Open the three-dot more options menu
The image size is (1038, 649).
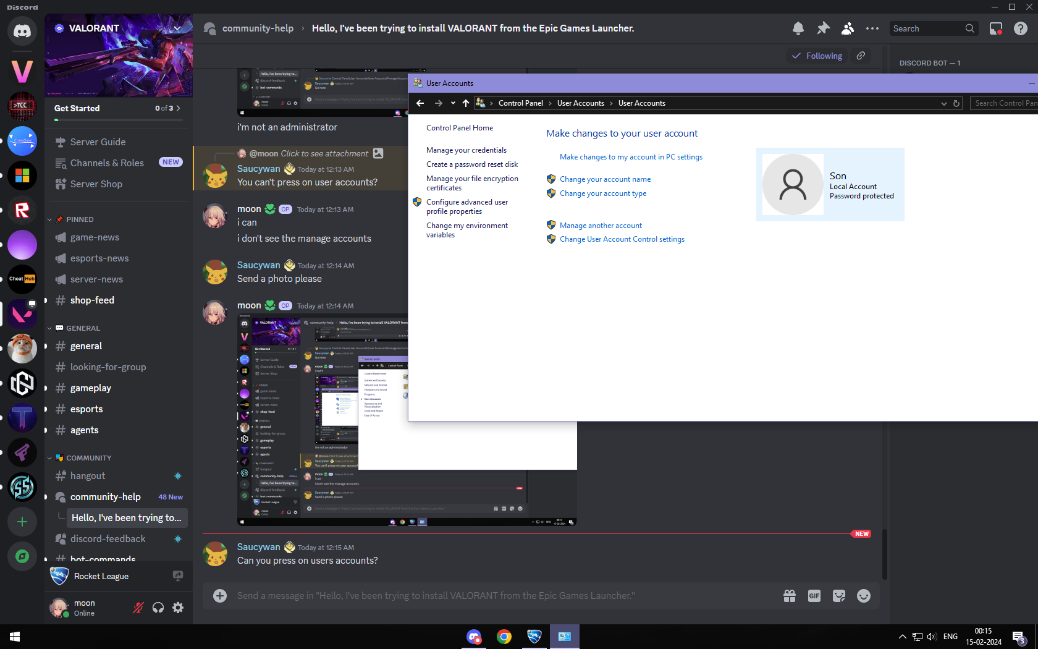coord(872,28)
